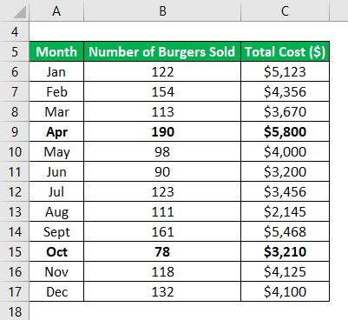Select the $5,123 cost cell

coord(285,71)
